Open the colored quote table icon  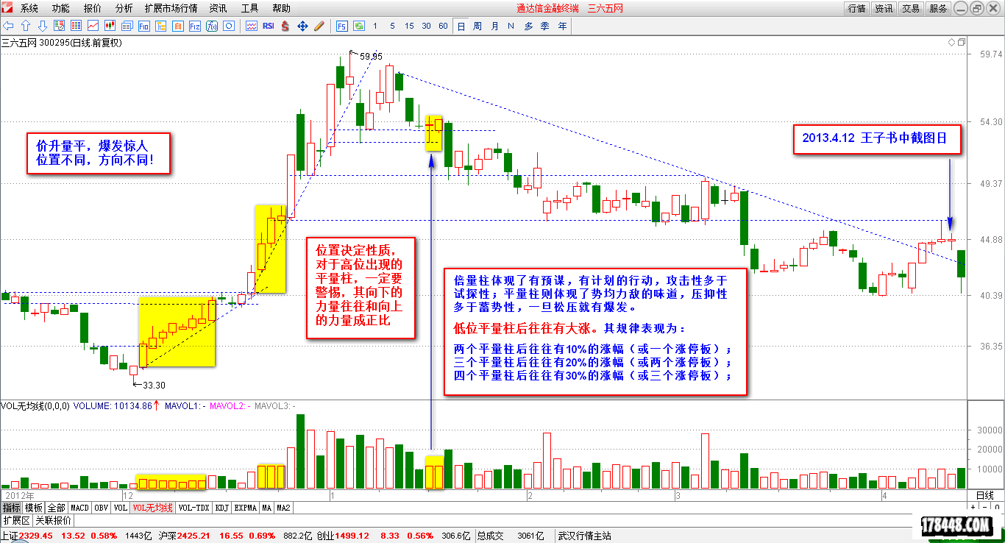click(x=76, y=26)
